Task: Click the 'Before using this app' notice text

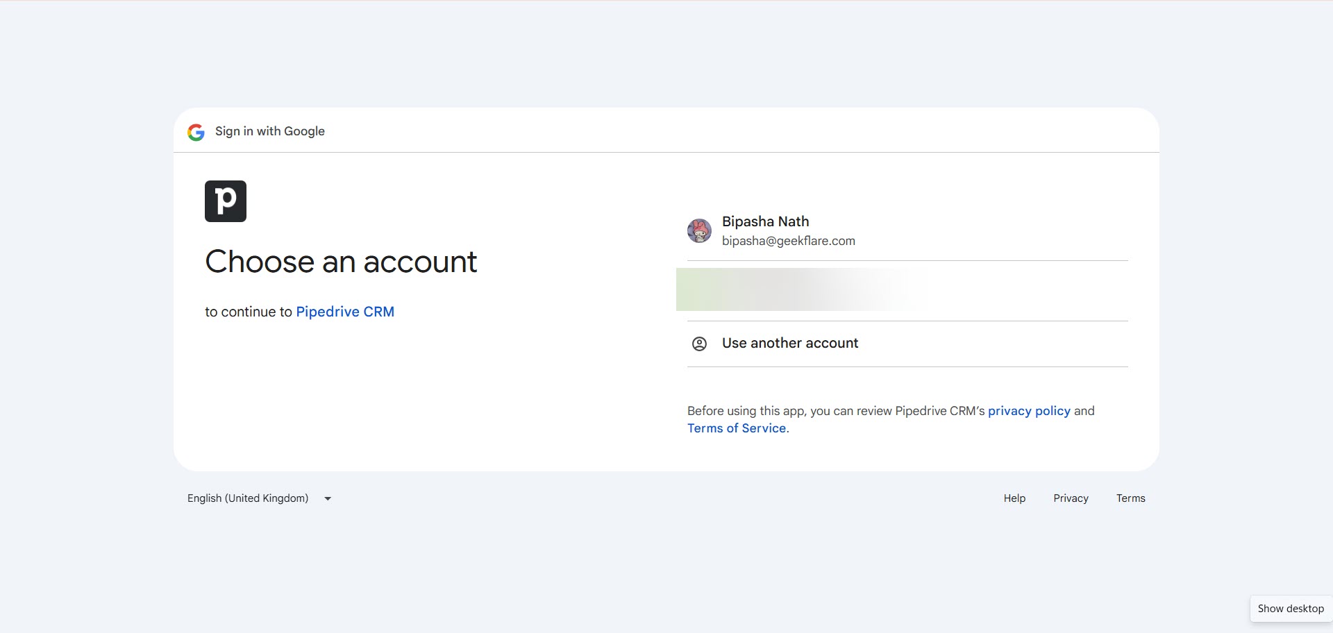Action: pos(833,411)
